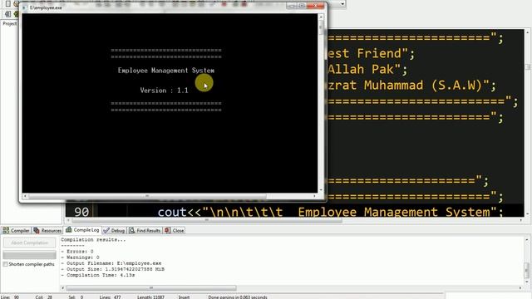This screenshot has width=532, height=299.
Task: Click 'Warnings: 0' line in compile log
Action: (80, 257)
